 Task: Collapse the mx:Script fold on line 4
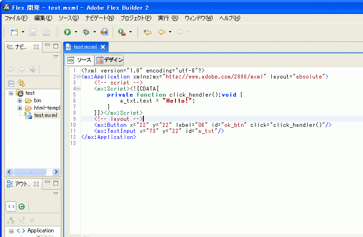pyautogui.click(x=79, y=89)
